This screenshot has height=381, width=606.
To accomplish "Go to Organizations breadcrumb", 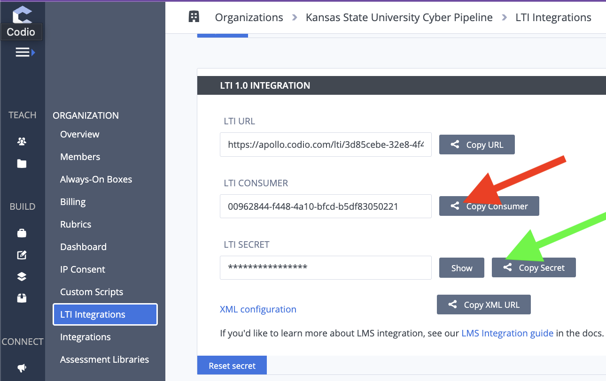I will point(249,17).
